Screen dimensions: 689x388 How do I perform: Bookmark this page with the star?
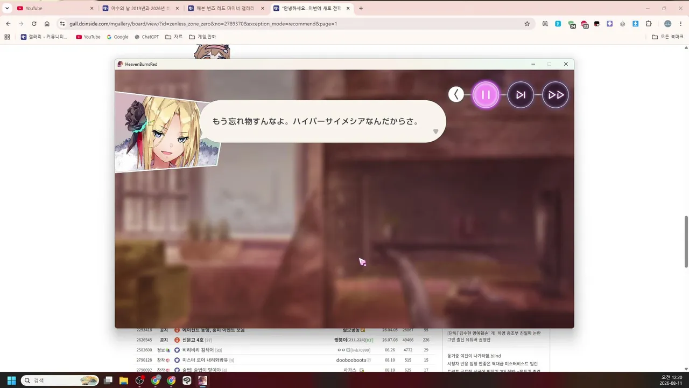coord(527,24)
